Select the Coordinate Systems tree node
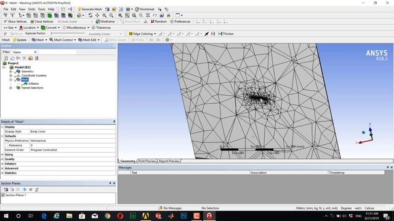Viewport: 394px width, 221px height. click(x=34, y=76)
